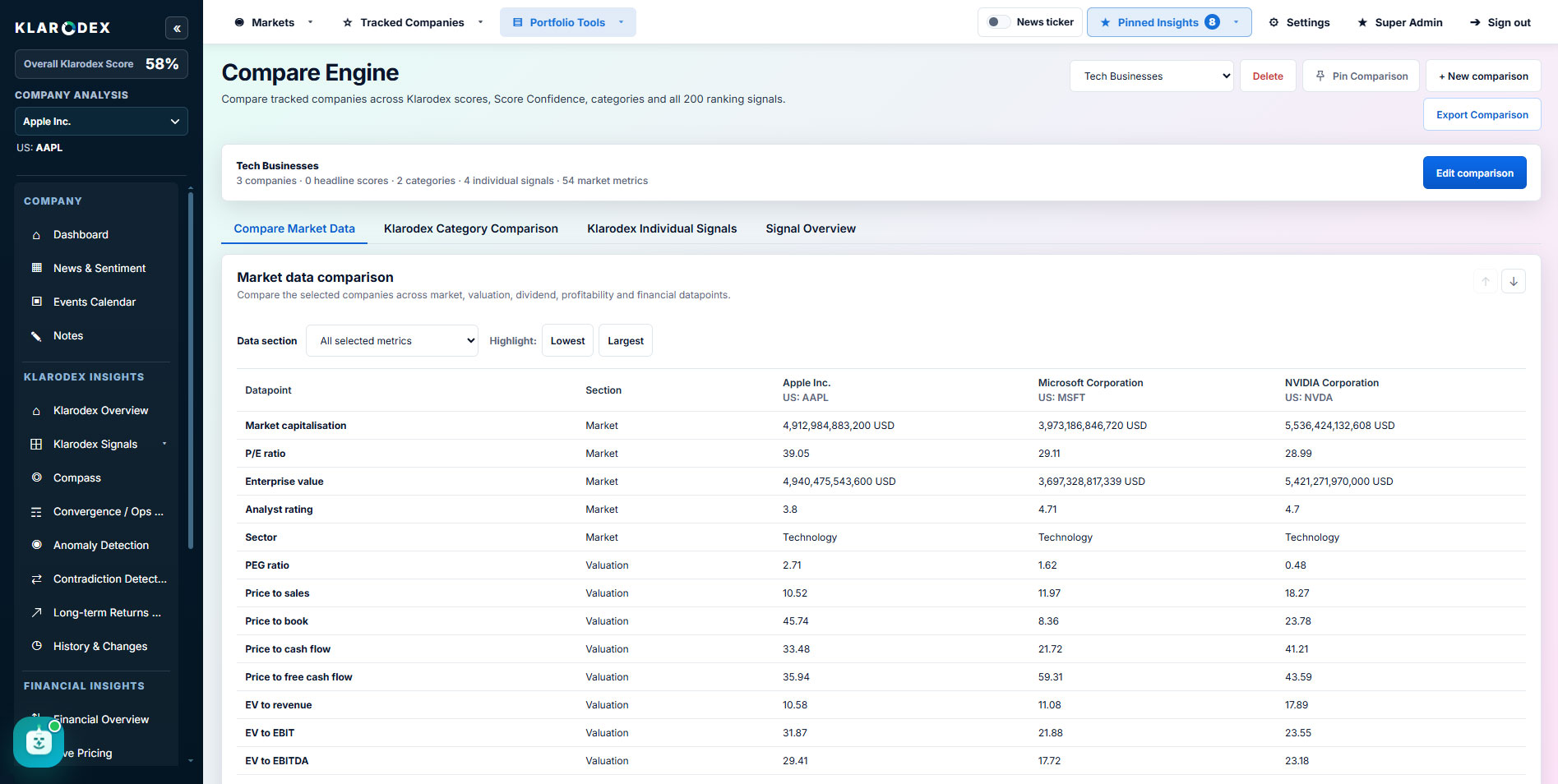This screenshot has width=1558, height=784.
Task: Move section down with the arrow icon
Action: [1514, 281]
